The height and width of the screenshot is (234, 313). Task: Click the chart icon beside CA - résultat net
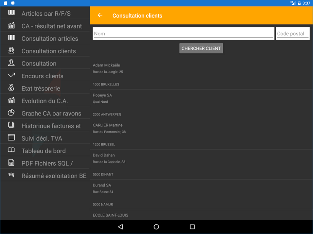click(x=11, y=26)
